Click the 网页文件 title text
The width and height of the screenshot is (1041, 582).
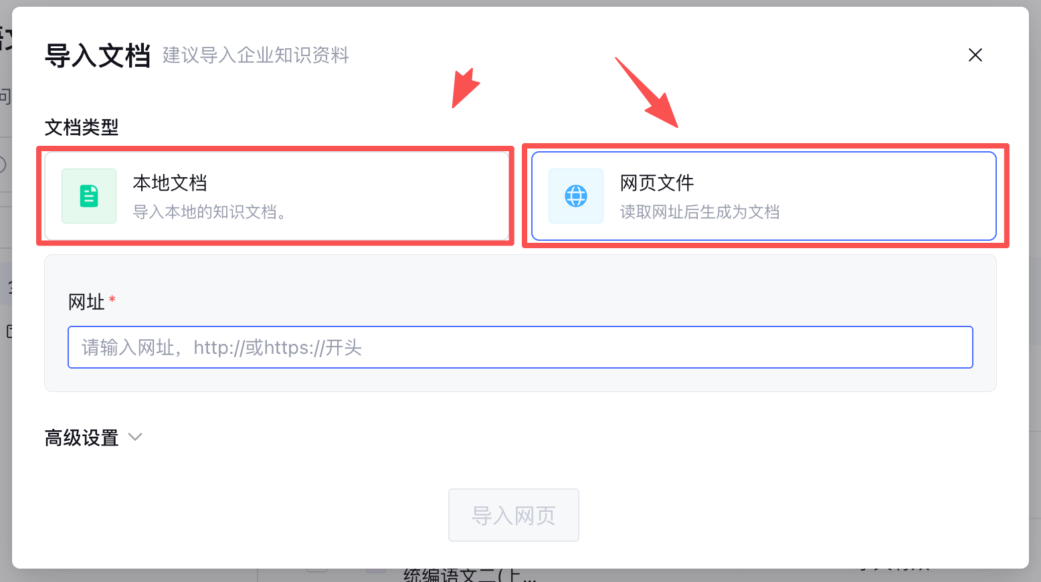pyautogui.click(x=657, y=183)
